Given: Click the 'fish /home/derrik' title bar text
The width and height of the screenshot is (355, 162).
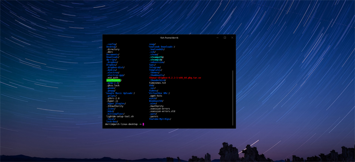Looking at the screenshot, I should tap(170, 38).
